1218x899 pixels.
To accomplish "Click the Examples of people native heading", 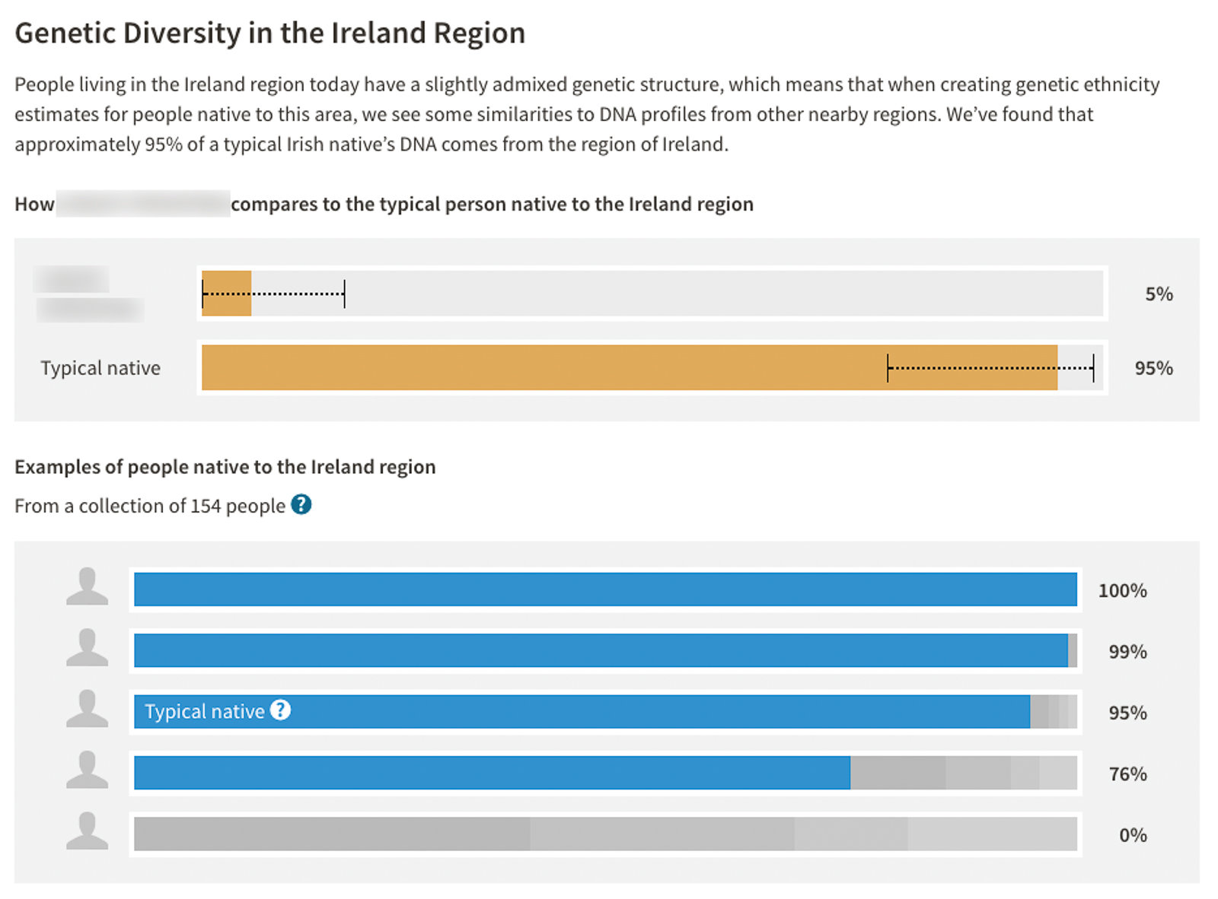I will [225, 466].
